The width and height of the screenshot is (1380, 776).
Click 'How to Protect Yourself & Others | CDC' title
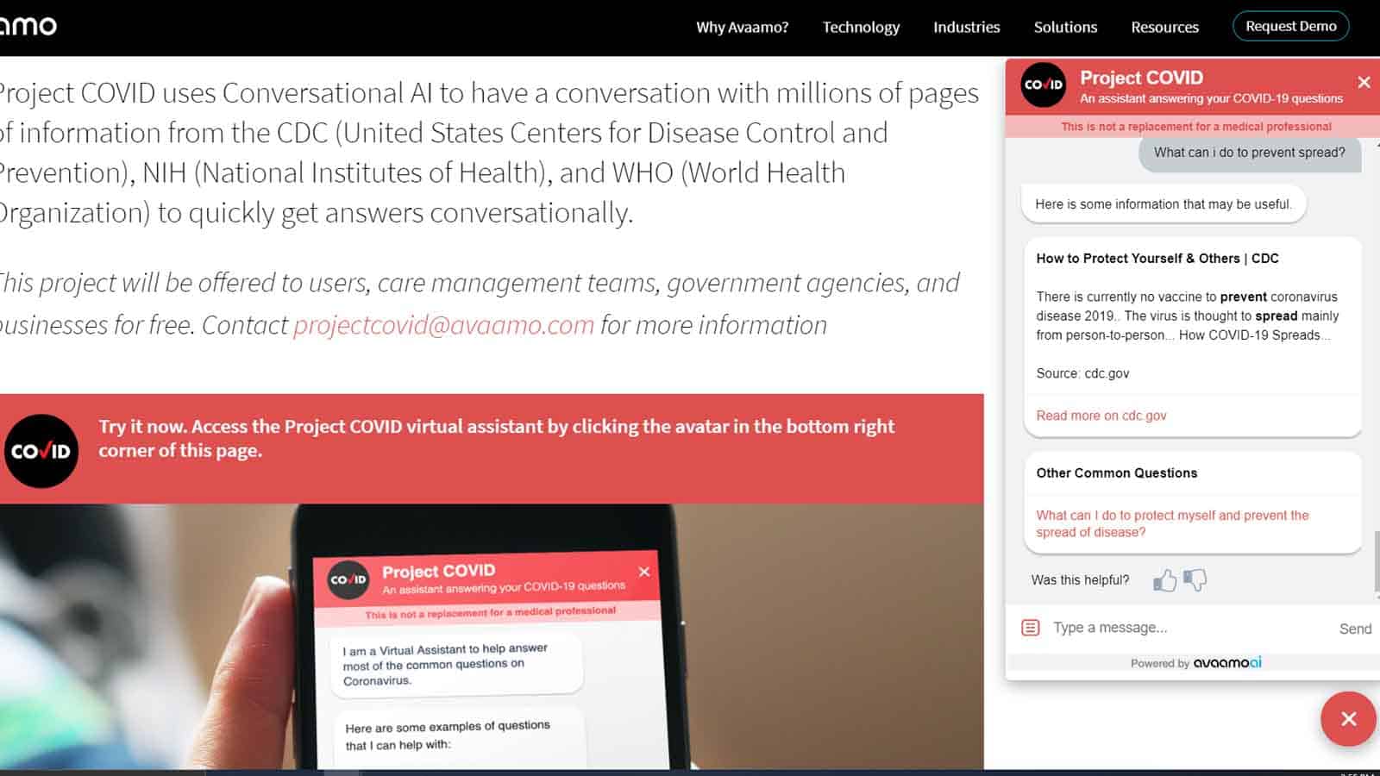click(x=1157, y=258)
